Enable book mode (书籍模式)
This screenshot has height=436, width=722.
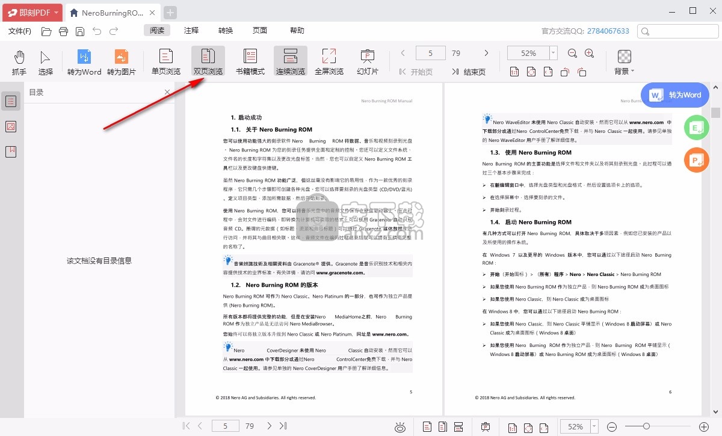[250, 63]
